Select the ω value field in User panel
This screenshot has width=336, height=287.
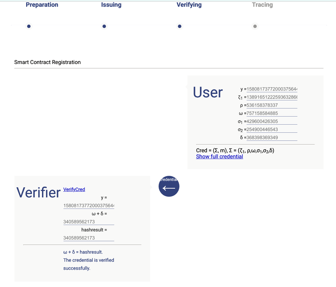point(272,113)
